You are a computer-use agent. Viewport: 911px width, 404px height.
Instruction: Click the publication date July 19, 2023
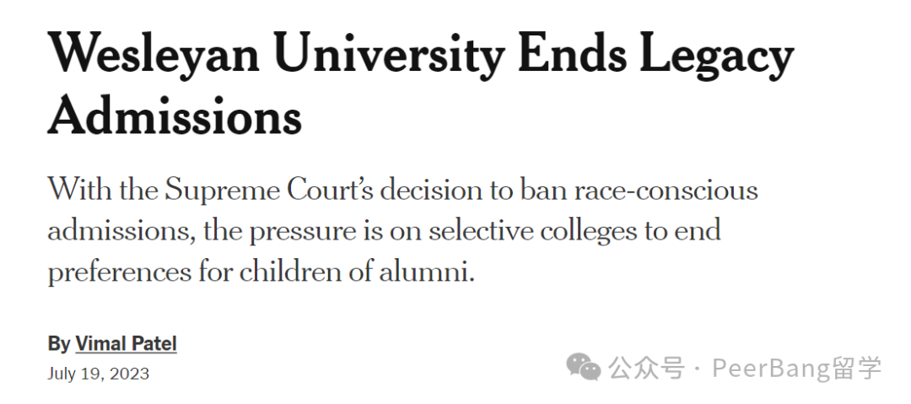pos(98,373)
